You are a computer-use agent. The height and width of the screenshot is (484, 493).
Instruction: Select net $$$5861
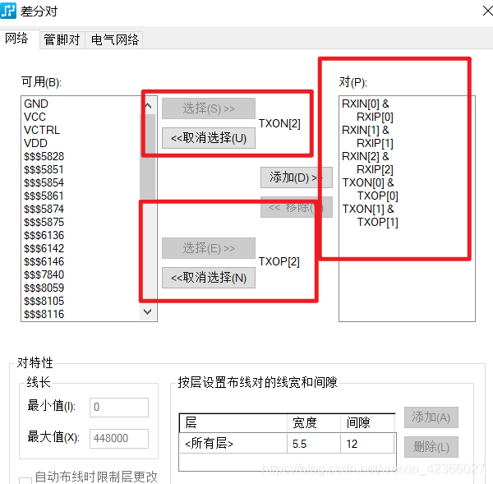[44, 196]
